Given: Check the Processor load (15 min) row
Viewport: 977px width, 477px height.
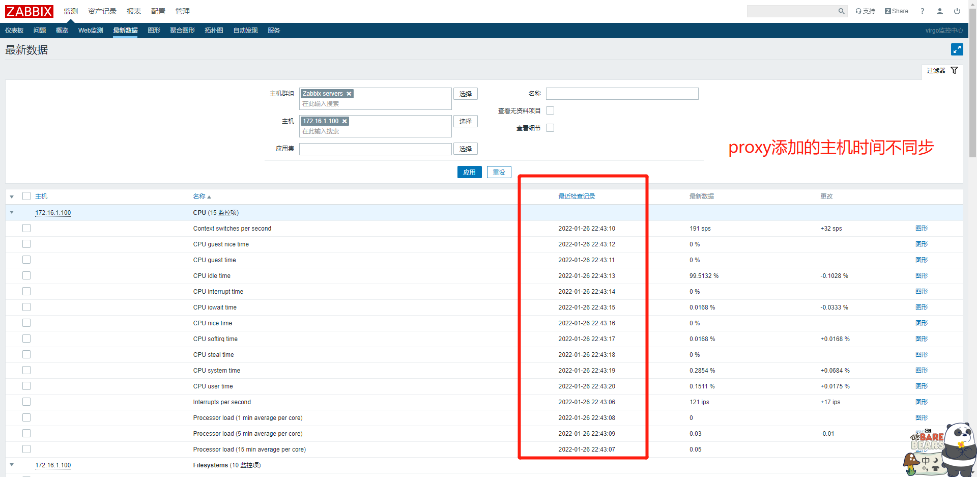Looking at the screenshot, I should pyautogui.click(x=26, y=449).
